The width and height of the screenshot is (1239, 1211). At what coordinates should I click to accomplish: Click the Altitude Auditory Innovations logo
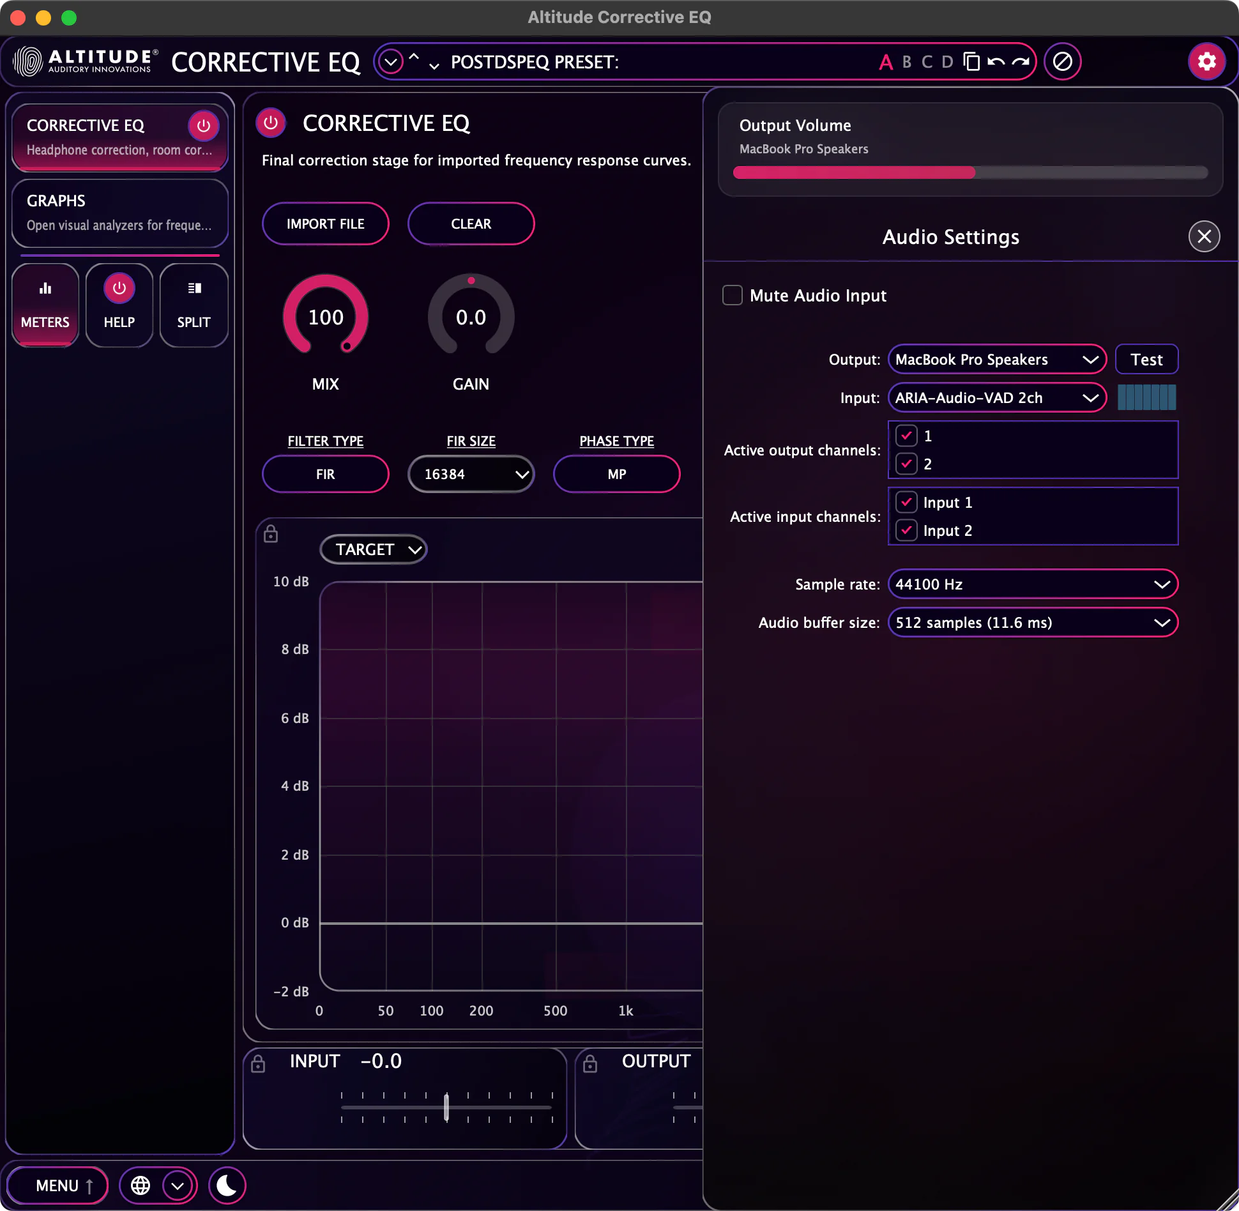86,61
